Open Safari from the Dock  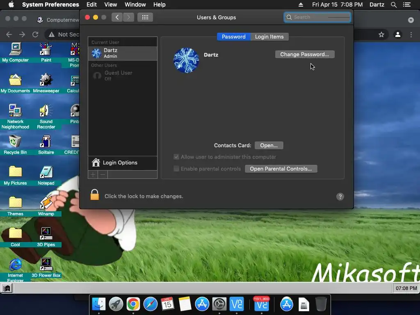151,304
